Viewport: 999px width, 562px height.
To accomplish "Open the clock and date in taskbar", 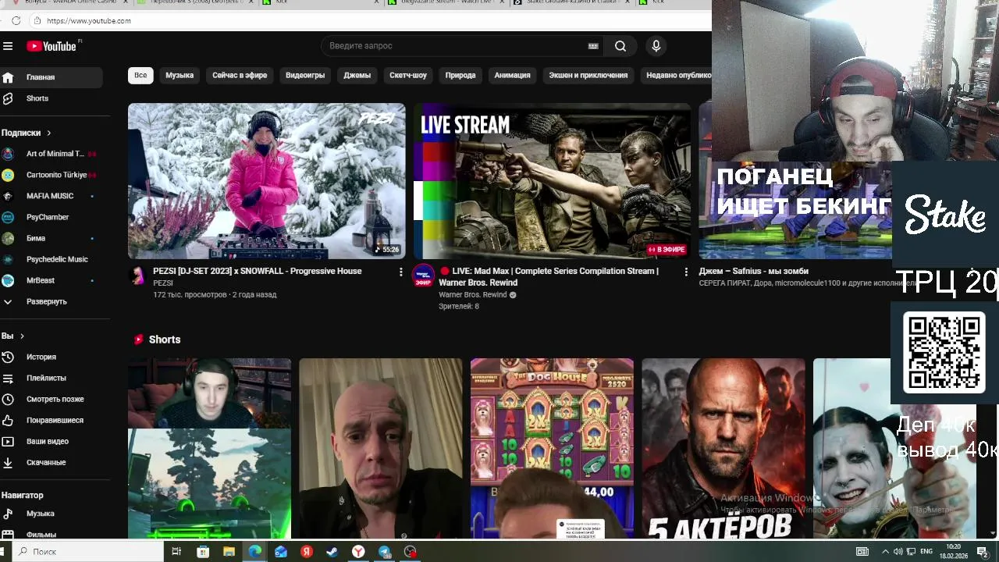I will click(954, 552).
